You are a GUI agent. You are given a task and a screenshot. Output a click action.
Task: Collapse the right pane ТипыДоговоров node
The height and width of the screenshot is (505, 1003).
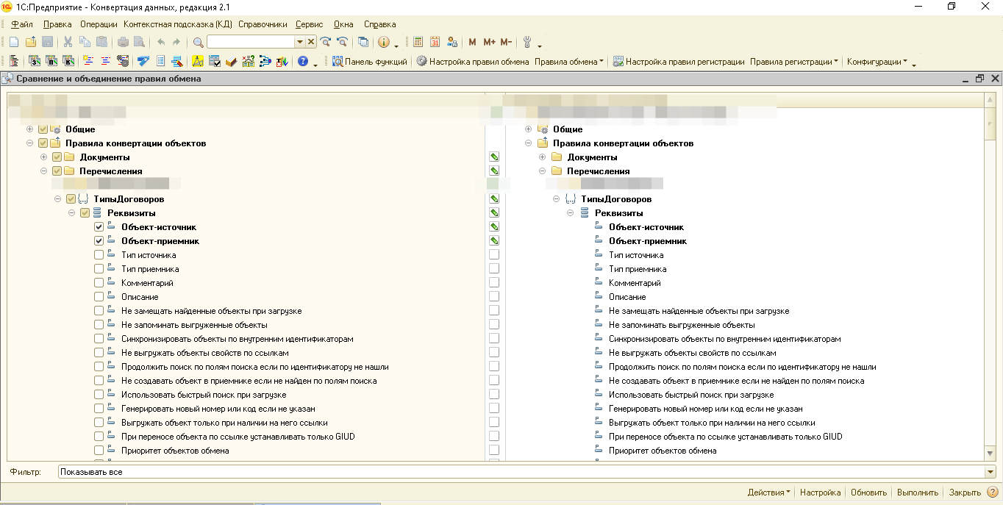557,199
